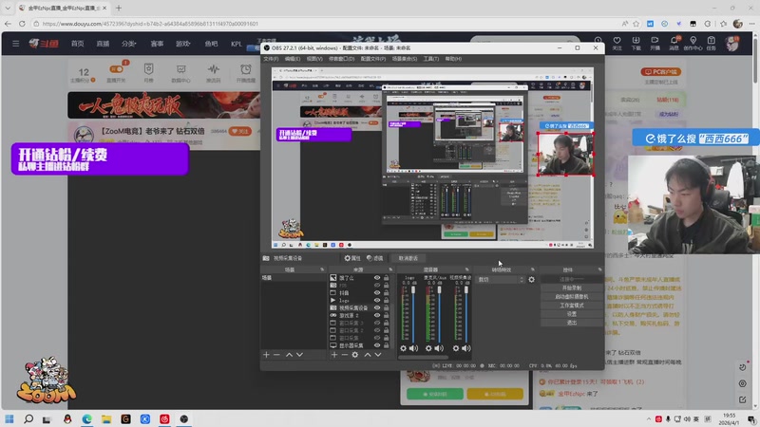The width and height of the screenshot is (760, 427).
Task: Add a new source with plus icon
Action: tap(334, 355)
